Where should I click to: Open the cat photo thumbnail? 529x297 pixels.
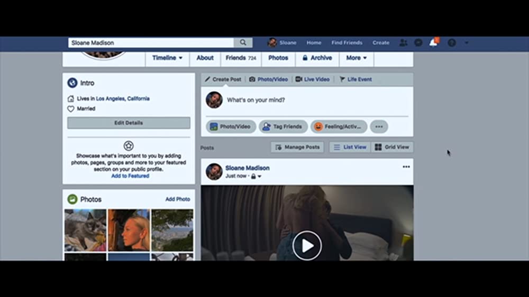pyautogui.click(x=85, y=230)
